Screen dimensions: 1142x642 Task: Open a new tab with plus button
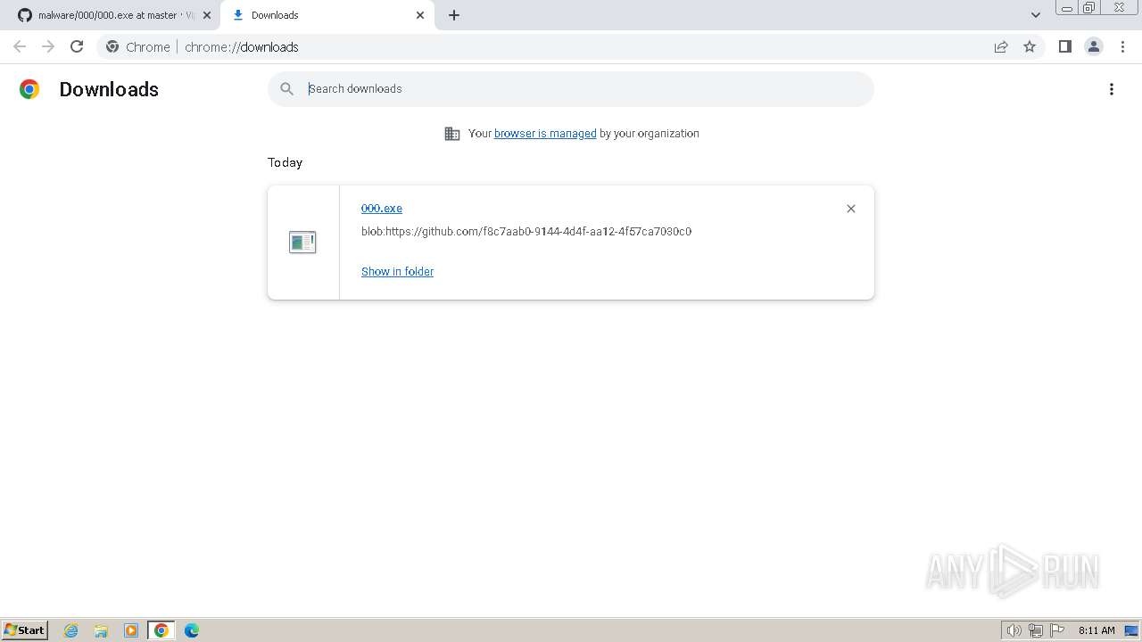coord(454,15)
